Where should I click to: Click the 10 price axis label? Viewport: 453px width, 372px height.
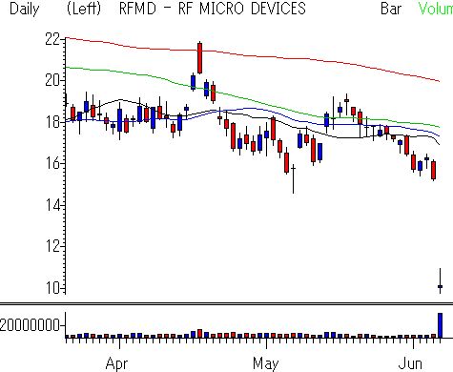pyautogui.click(x=52, y=288)
